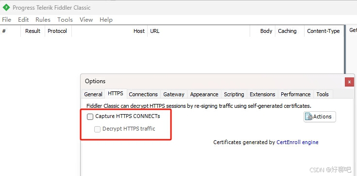357x176 pixels.
Task: Click the Options dialog title
Action: click(95, 81)
